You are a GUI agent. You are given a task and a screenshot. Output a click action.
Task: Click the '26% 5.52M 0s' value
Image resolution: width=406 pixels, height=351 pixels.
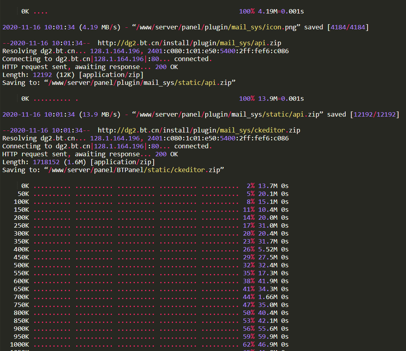point(266,249)
